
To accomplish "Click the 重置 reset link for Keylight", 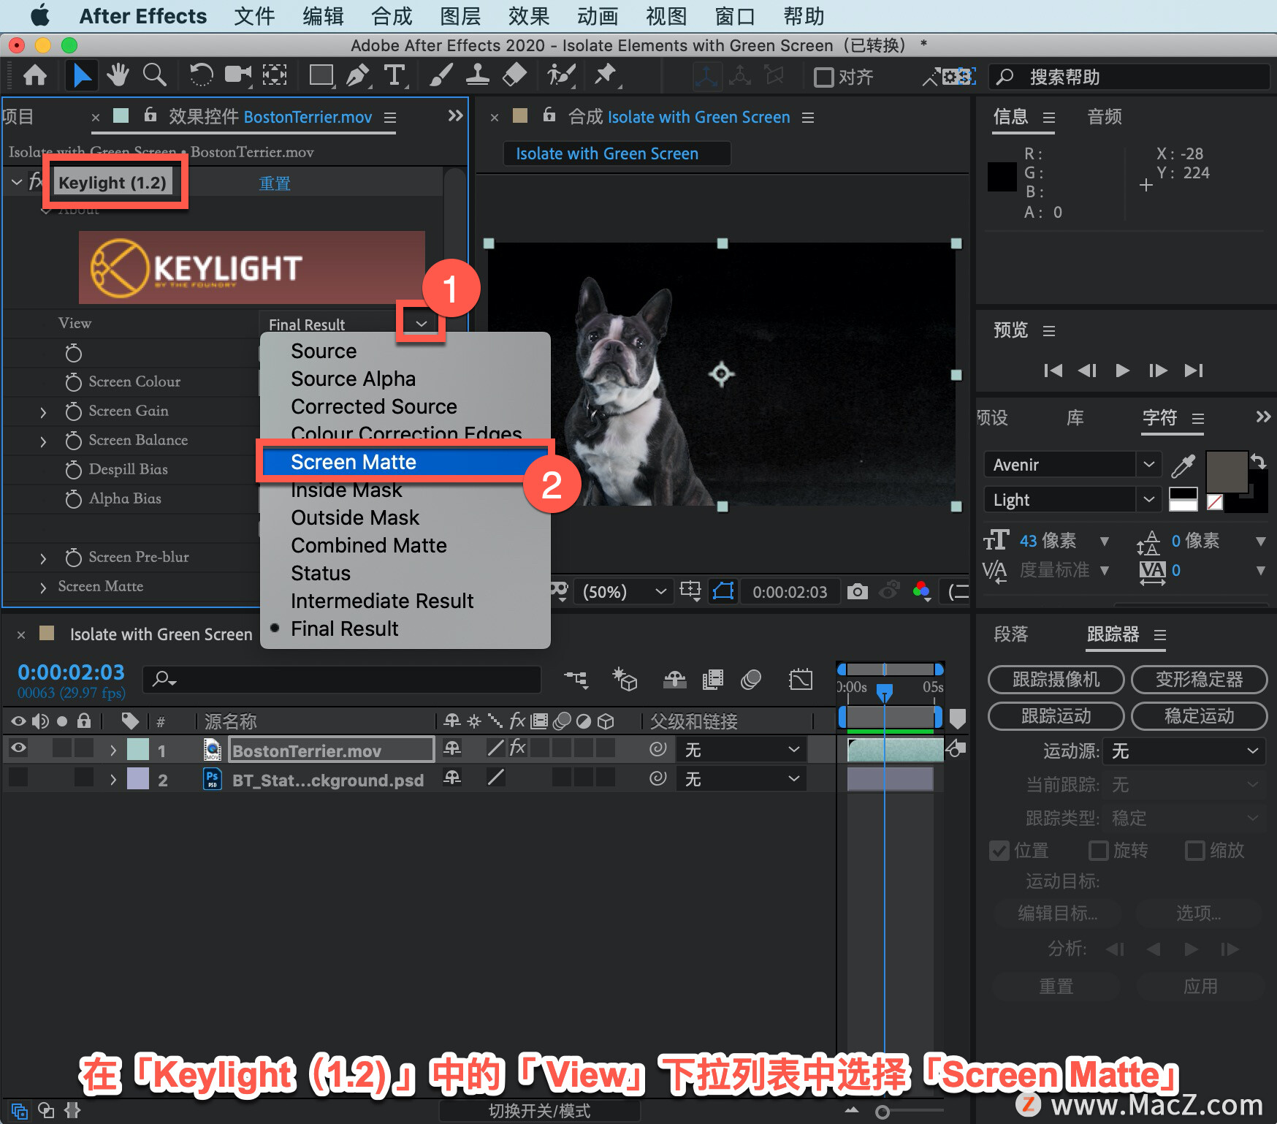I will pyautogui.click(x=275, y=183).
